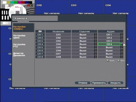The height and width of the screenshot is (102, 136).
Task: Toggle CH 8 Скрытие spinner arrows
Action: 95,57
